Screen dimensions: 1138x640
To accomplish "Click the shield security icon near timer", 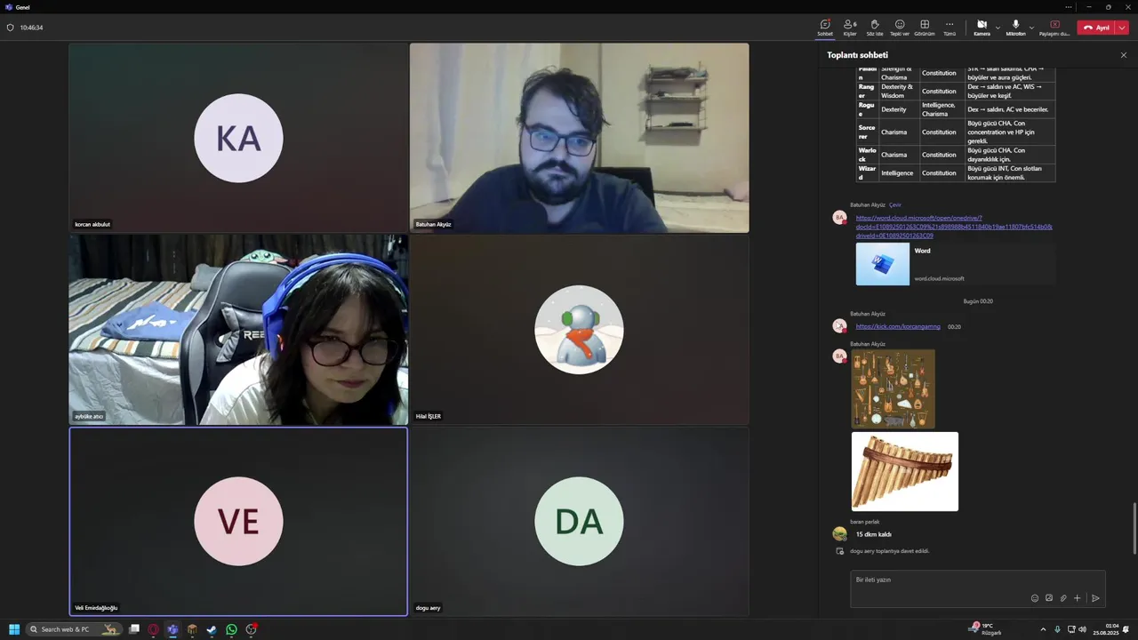I will tap(11, 28).
